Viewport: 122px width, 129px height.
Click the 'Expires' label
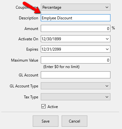(x=32, y=49)
